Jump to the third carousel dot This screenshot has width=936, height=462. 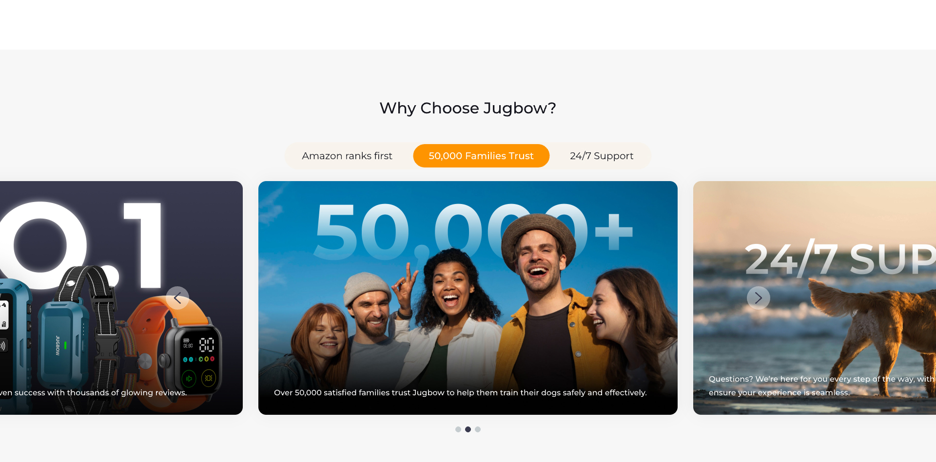[478, 429]
